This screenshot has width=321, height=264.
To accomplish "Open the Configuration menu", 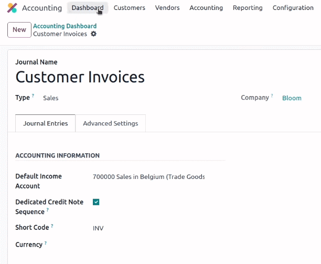I will pos(293,8).
